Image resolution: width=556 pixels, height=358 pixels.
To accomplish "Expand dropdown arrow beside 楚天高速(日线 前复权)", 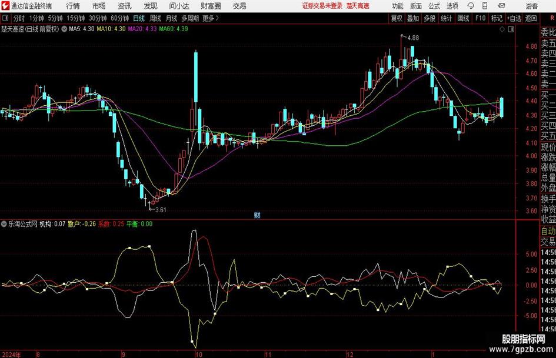I will tap(64, 29).
